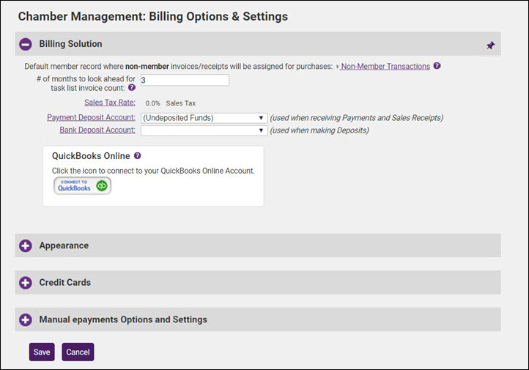Click the Connect to QuickBooks icon button

pyautogui.click(x=82, y=186)
